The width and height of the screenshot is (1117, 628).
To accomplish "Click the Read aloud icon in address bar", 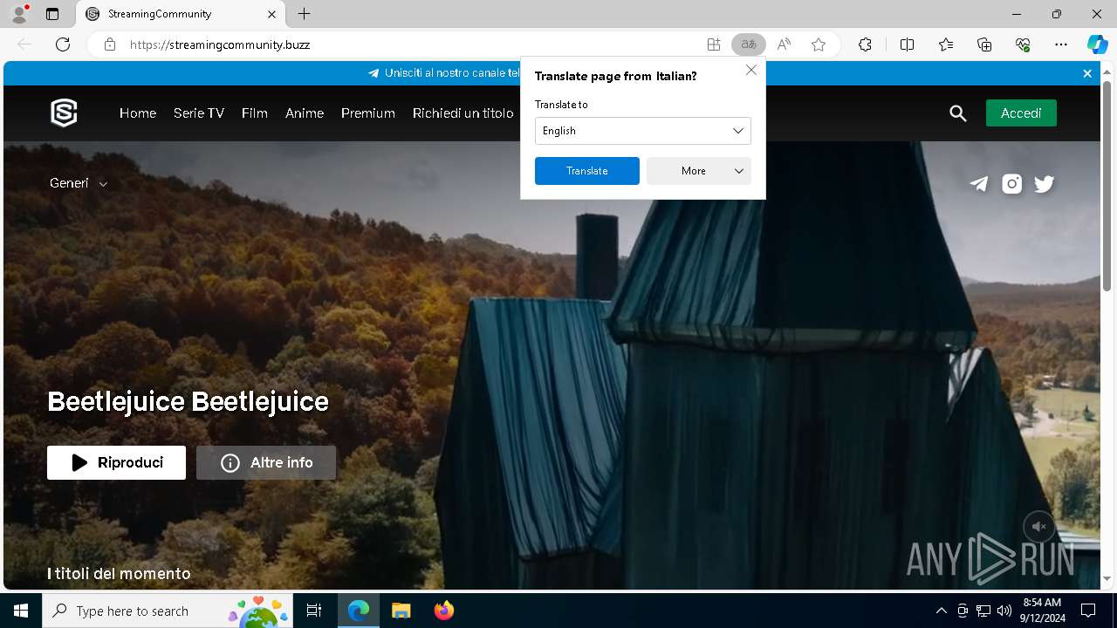I will (x=784, y=44).
